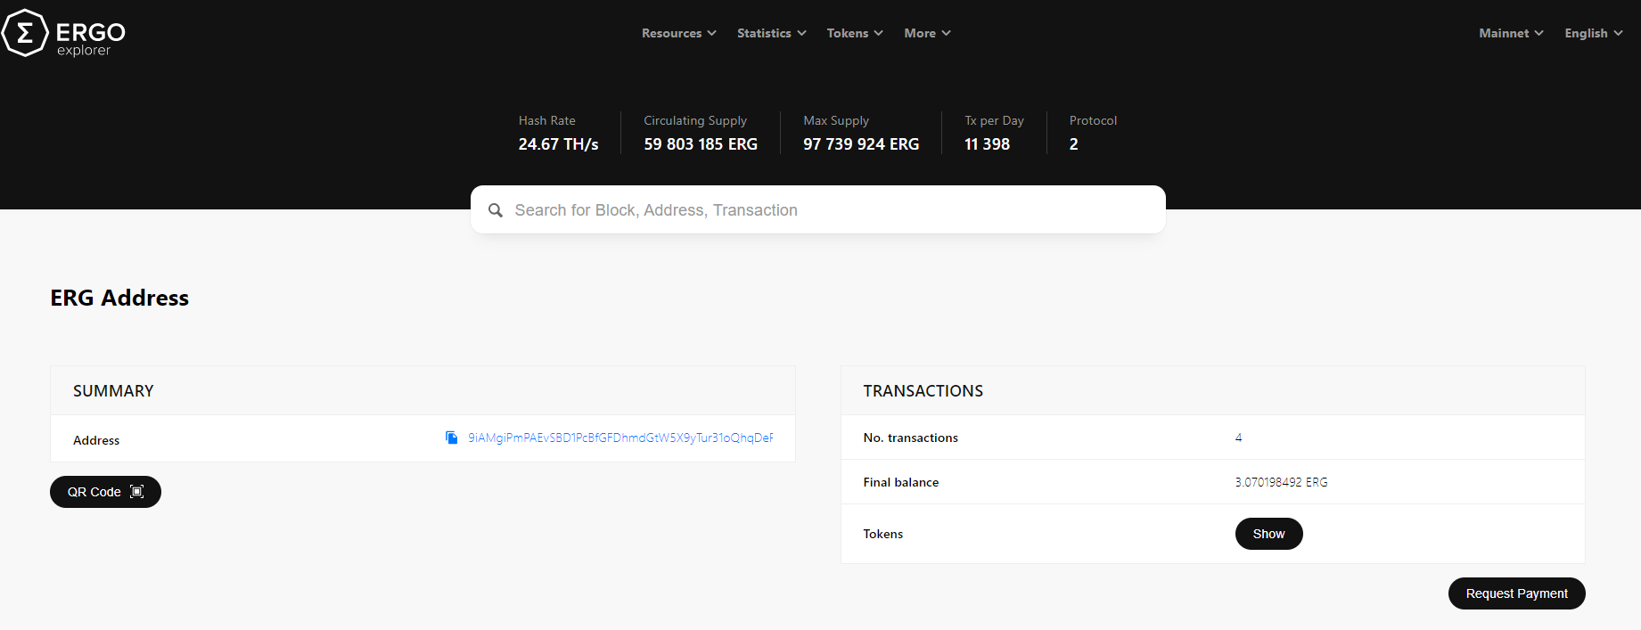Expand the More menu
The width and height of the screenshot is (1641, 630).
[x=927, y=33]
